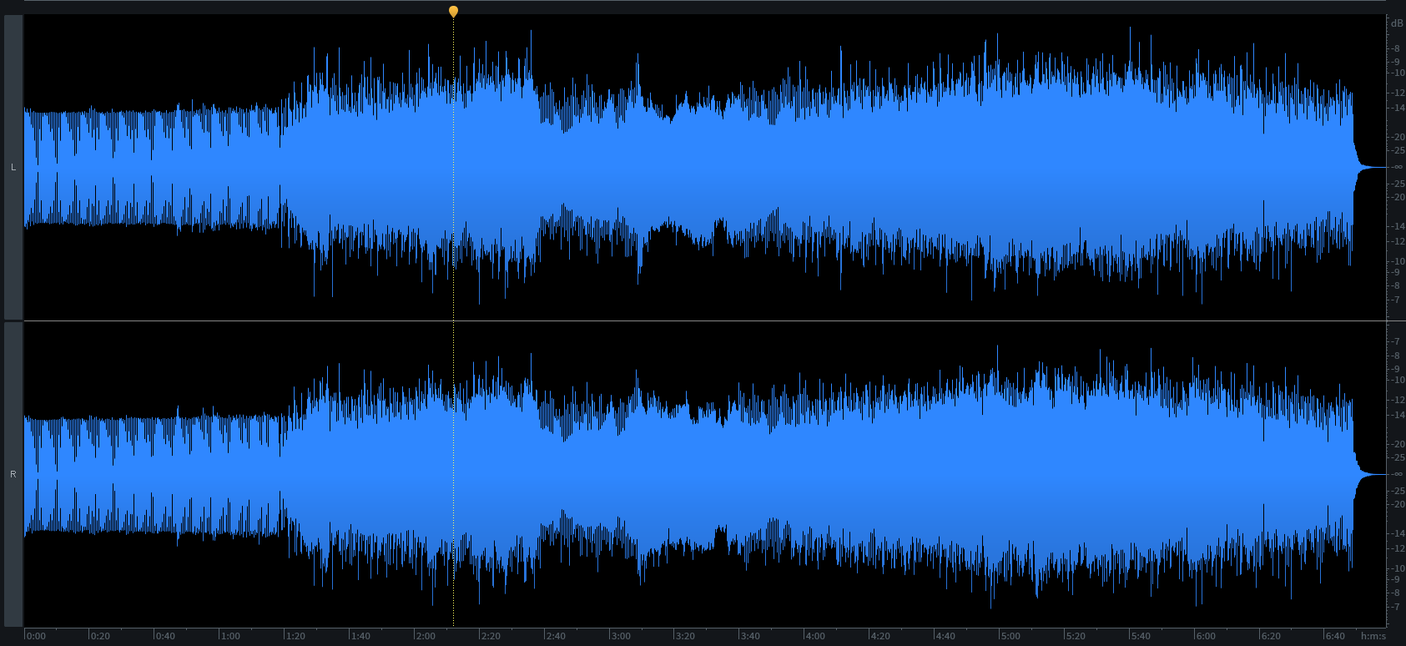Click the 5:20 mark on the time ruler

pyautogui.click(x=1076, y=636)
